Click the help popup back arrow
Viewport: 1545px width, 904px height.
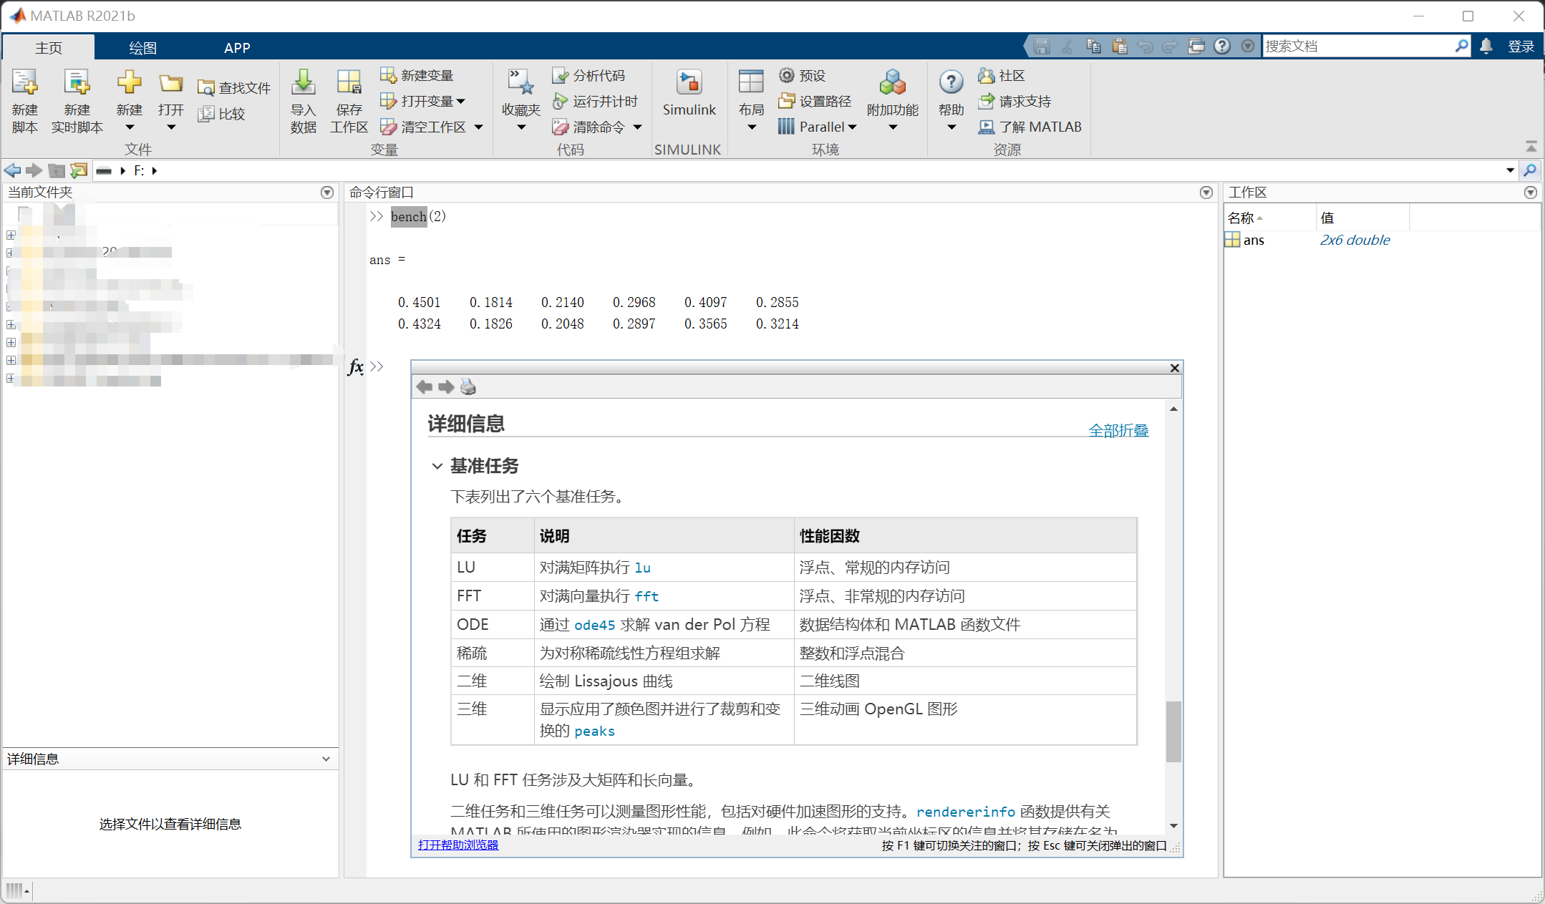[x=425, y=387]
